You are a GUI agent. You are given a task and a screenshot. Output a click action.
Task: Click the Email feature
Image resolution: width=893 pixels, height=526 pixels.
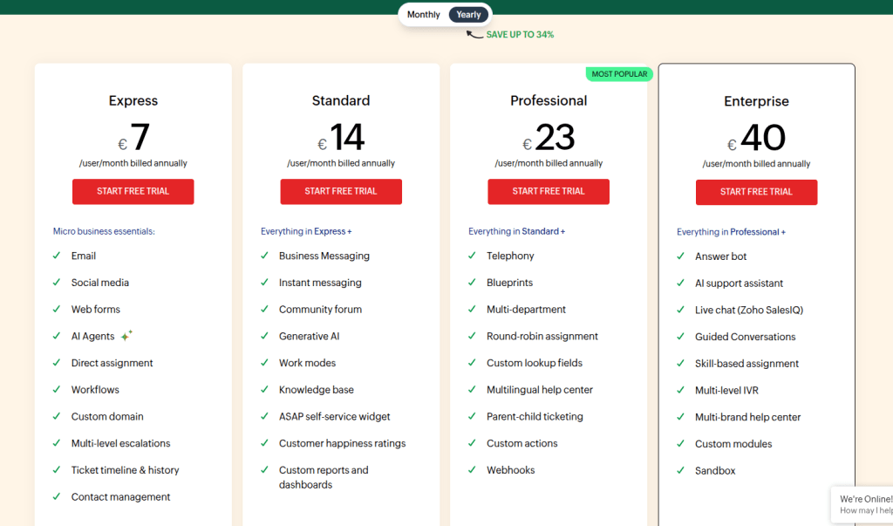point(83,256)
